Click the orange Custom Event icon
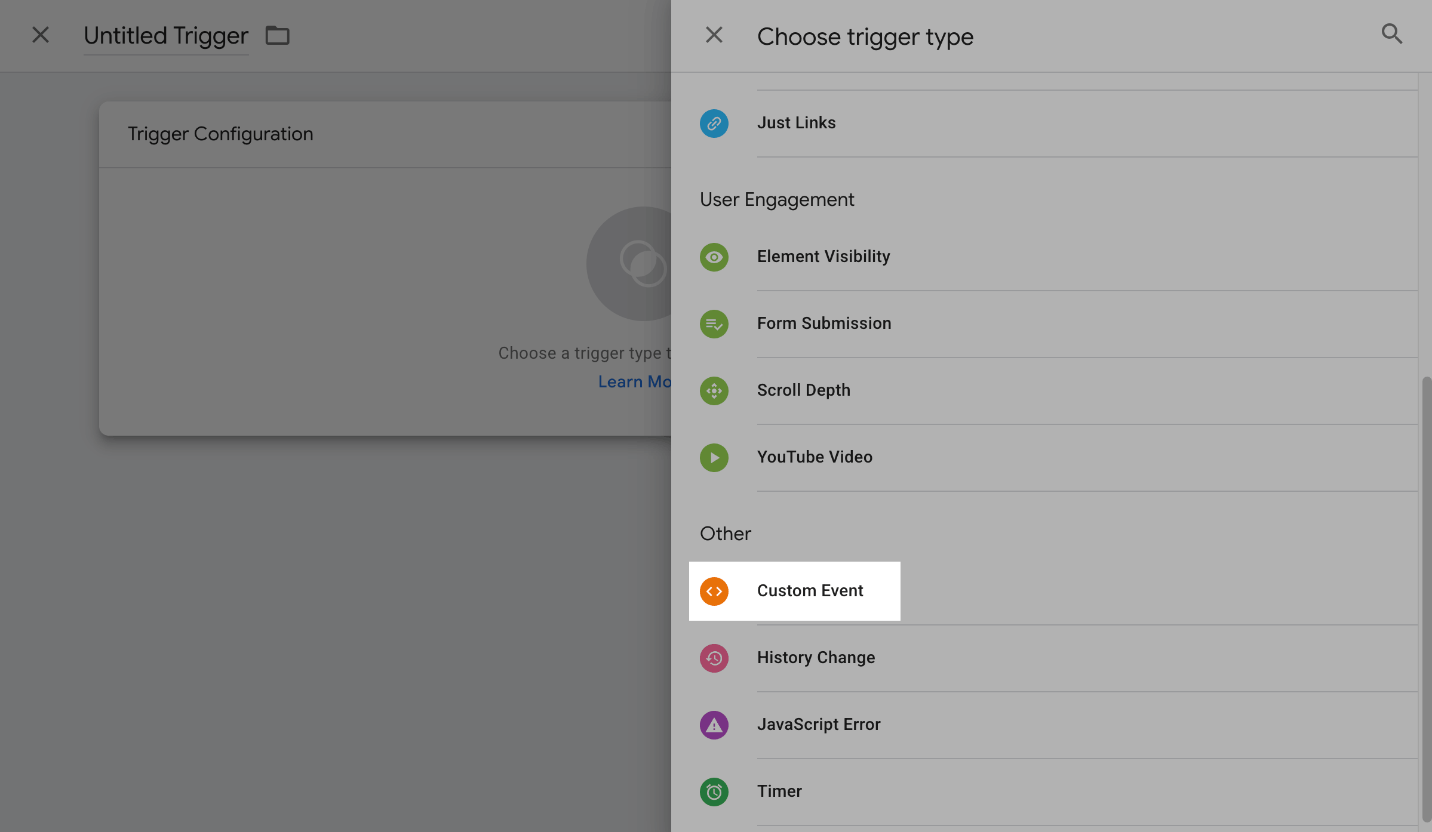1432x832 pixels. (x=714, y=591)
